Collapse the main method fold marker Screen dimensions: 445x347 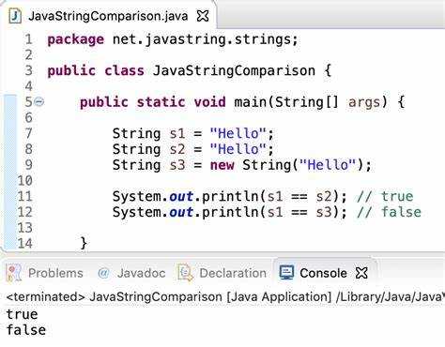(38, 101)
